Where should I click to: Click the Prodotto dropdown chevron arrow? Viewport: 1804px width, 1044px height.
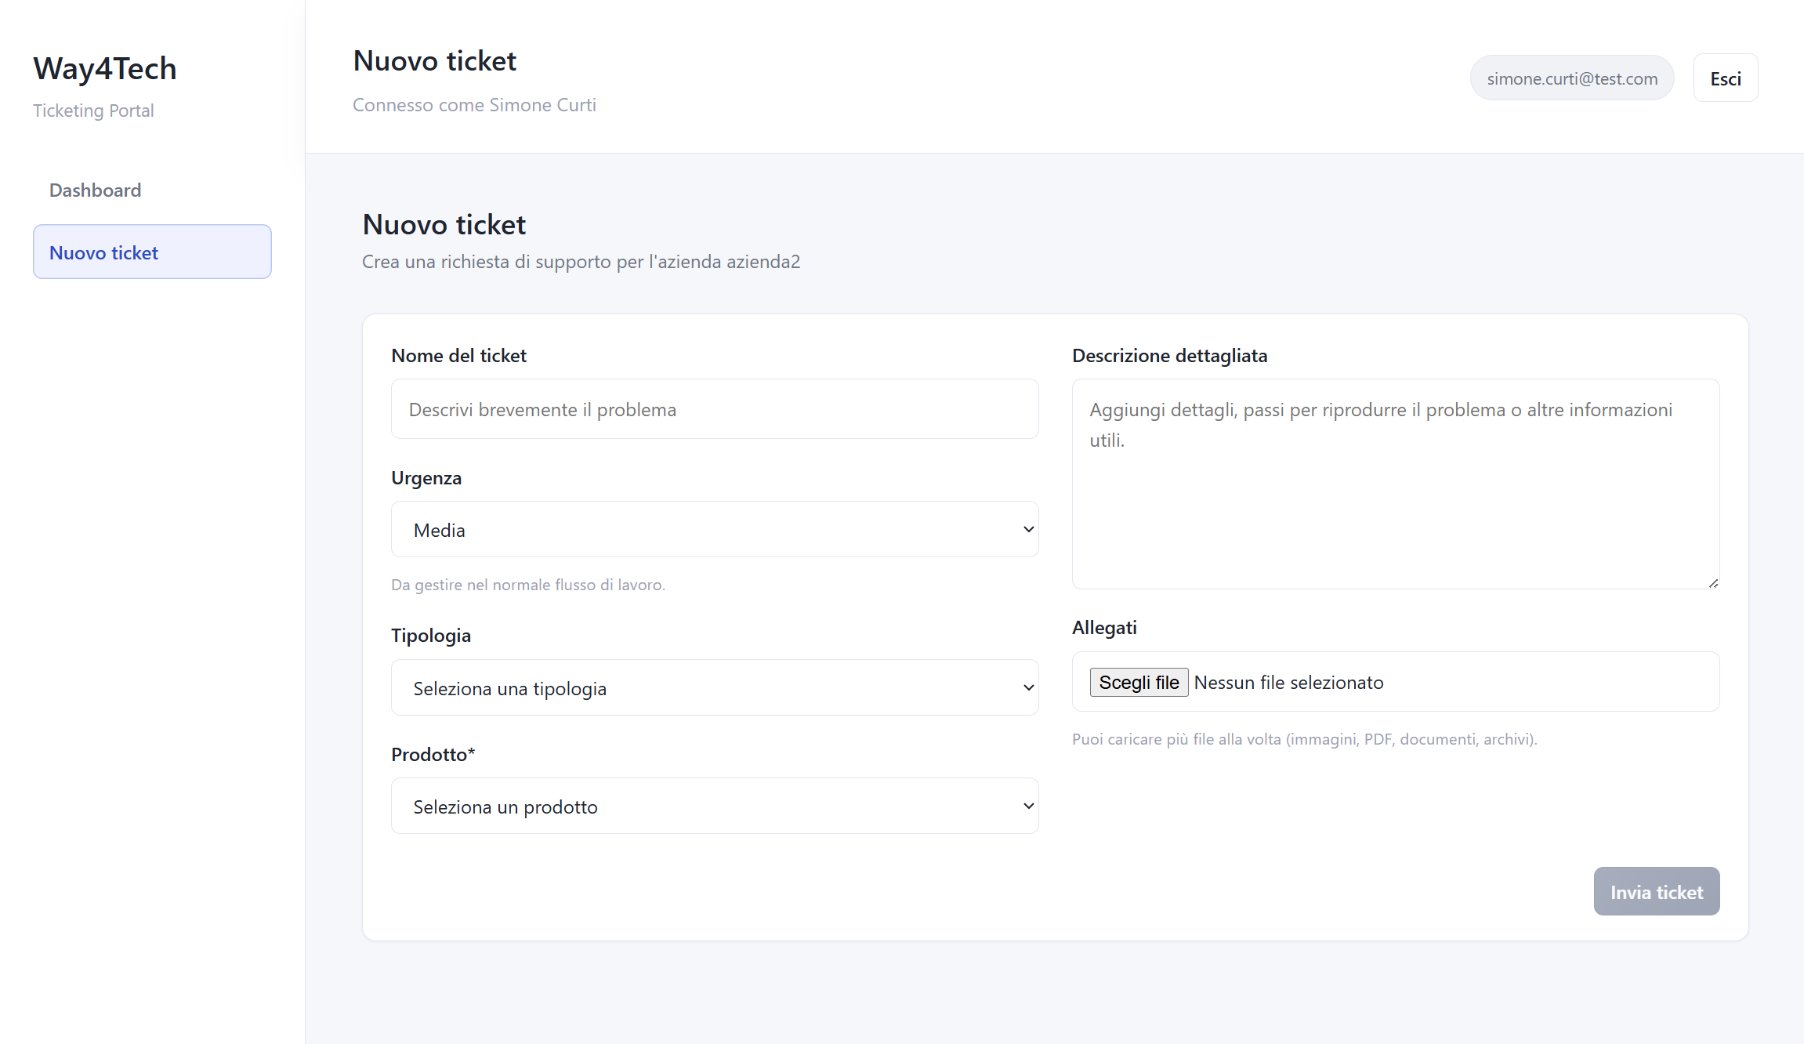tap(1028, 806)
